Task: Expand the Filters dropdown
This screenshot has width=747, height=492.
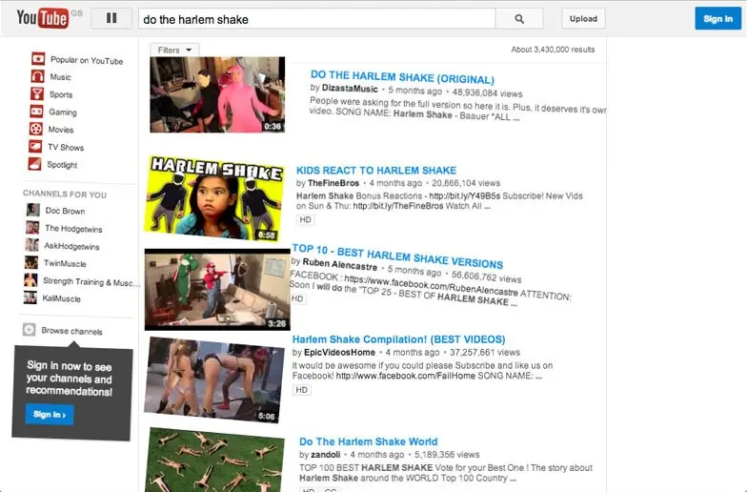Action: 174,50
